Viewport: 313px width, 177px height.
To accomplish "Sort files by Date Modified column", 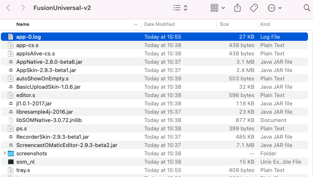I will [159, 25].
